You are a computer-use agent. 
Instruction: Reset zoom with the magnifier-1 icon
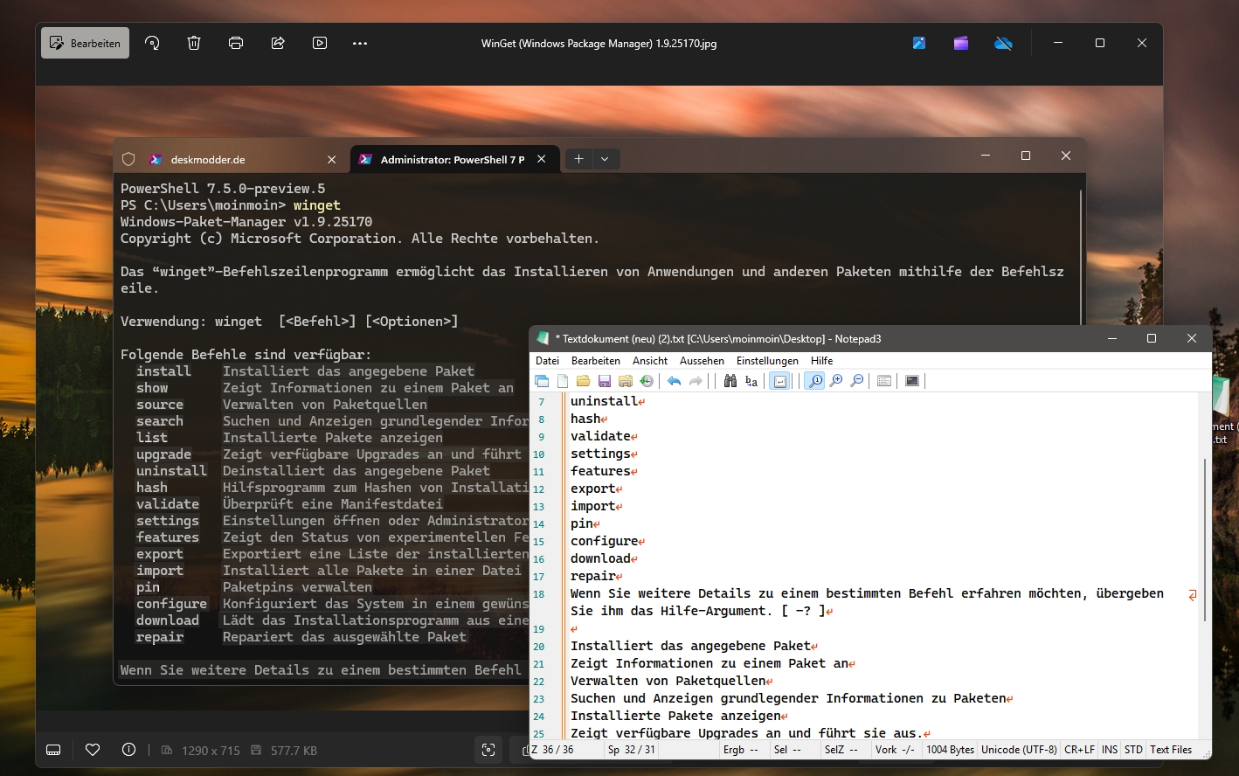point(814,381)
